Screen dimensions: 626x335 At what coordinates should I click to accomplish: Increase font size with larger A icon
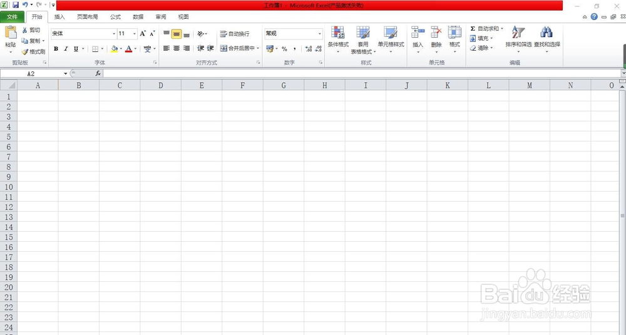point(143,34)
